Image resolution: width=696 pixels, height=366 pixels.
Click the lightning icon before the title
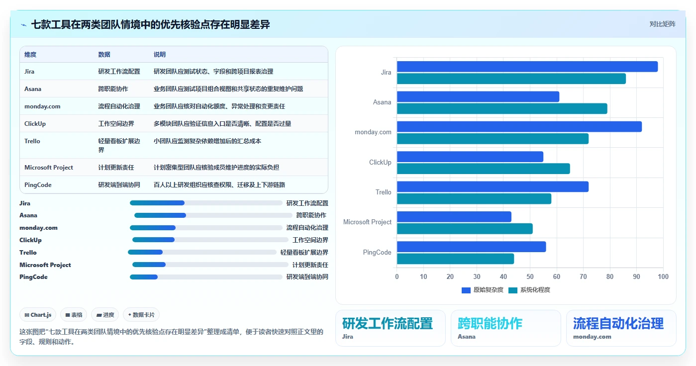[x=24, y=25]
